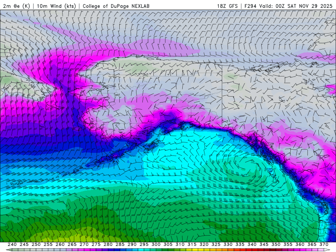Click the "18Z GFS" model run label
This screenshot has width=336, height=252.
[x=227, y=6]
